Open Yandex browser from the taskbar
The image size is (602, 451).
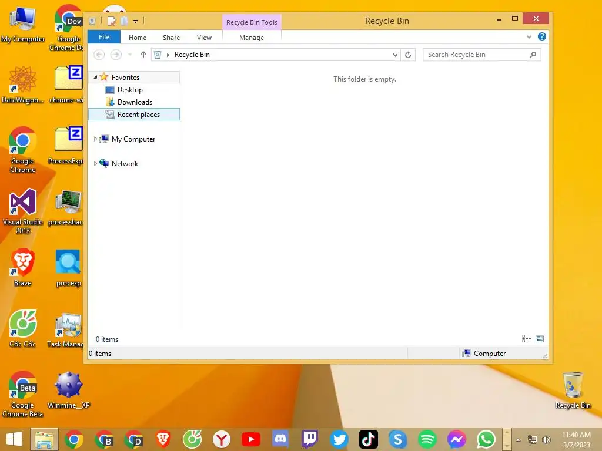(222, 439)
